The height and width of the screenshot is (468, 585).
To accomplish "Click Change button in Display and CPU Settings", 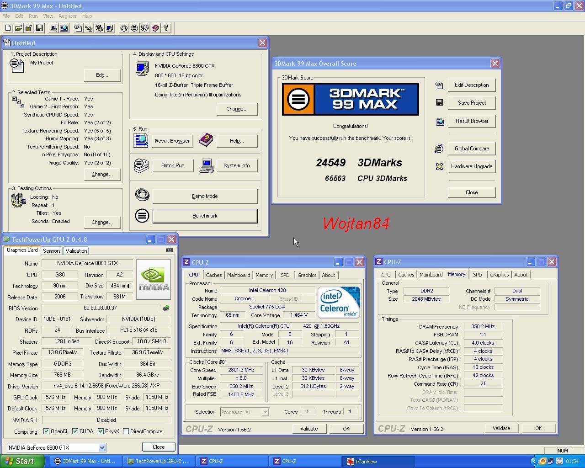I will pos(237,109).
